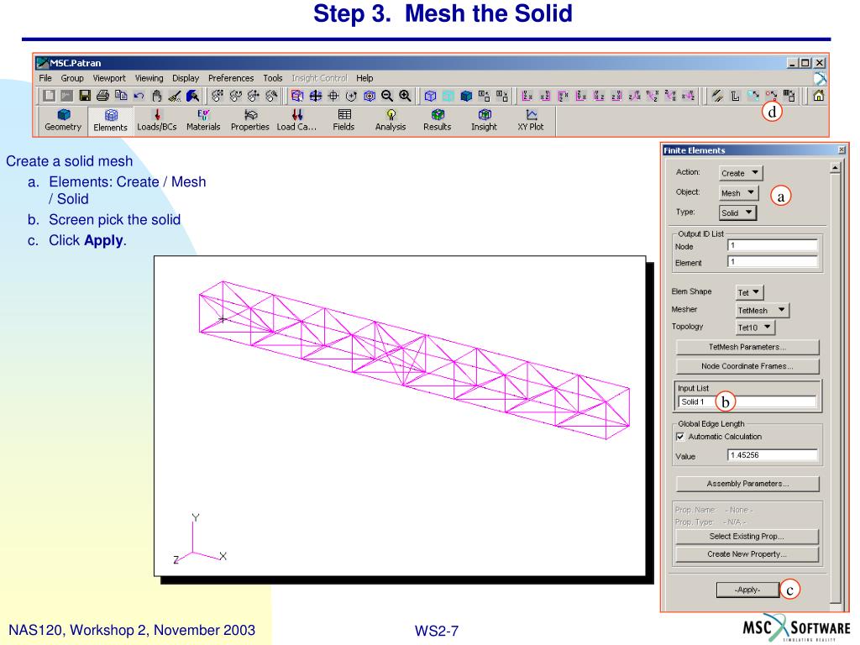
Task: Click the File New icon in toolbar
Action: [x=49, y=96]
